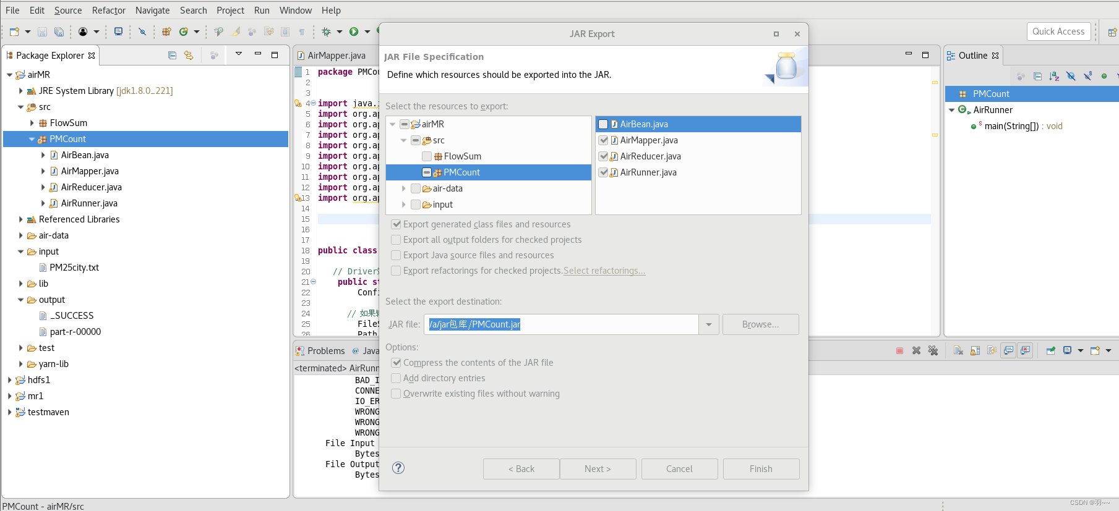Screen dimensions: 1119x511
Task: Click Remove Launch X icon in Console
Action: [x=916, y=350]
